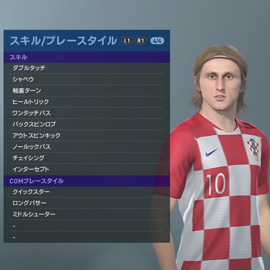Viewport: 270px width, 270px height.
Task: Click the チェイシング skill row
Action: (x=87, y=158)
